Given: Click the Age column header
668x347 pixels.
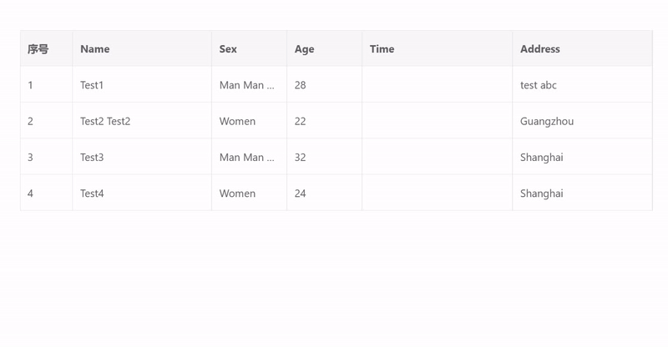Looking at the screenshot, I should pos(305,49).
